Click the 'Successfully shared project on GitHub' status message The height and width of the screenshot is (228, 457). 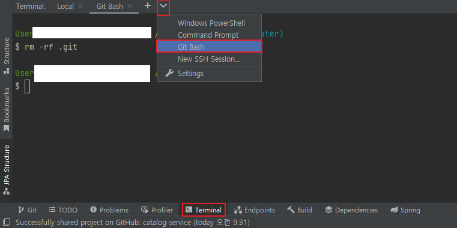click(x=133, y=223)
